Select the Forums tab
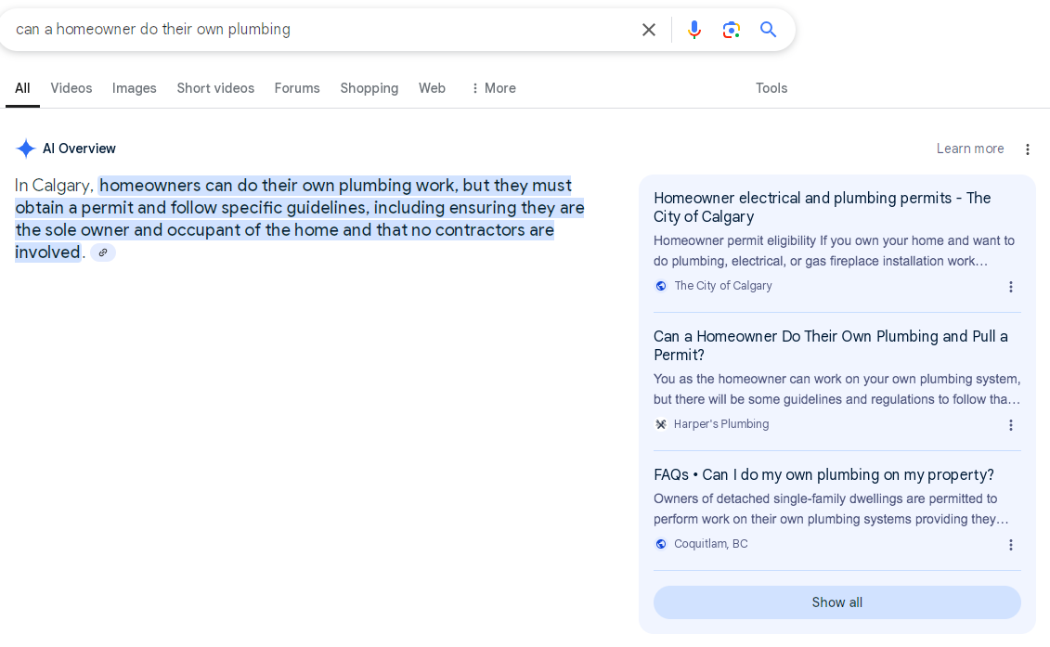The height and width of the screenshot is (647, 1050). click(x=297, y=88)
